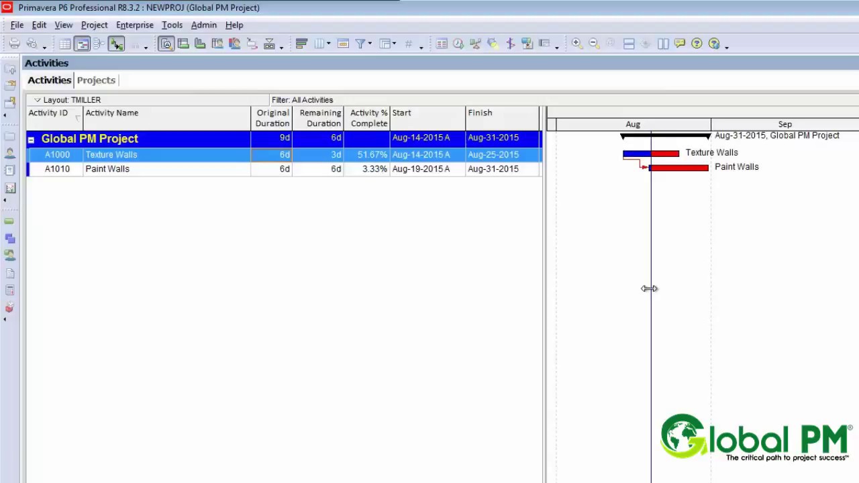Select the Paint Walls activity name

pyautogui.click(x=107, y=169)
